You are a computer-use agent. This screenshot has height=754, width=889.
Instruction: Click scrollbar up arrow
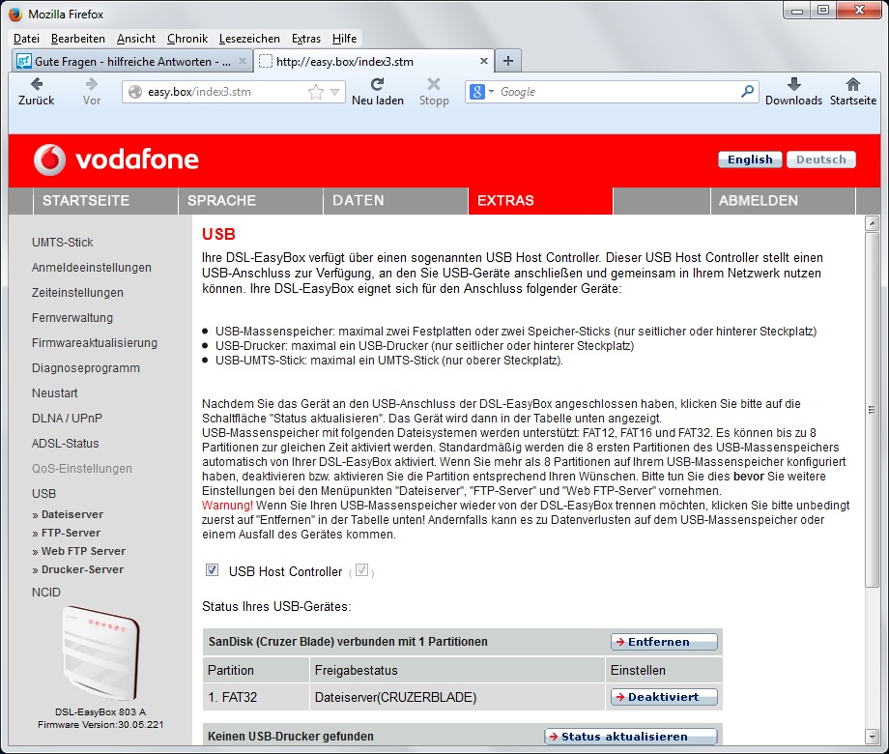click(872, 223)
